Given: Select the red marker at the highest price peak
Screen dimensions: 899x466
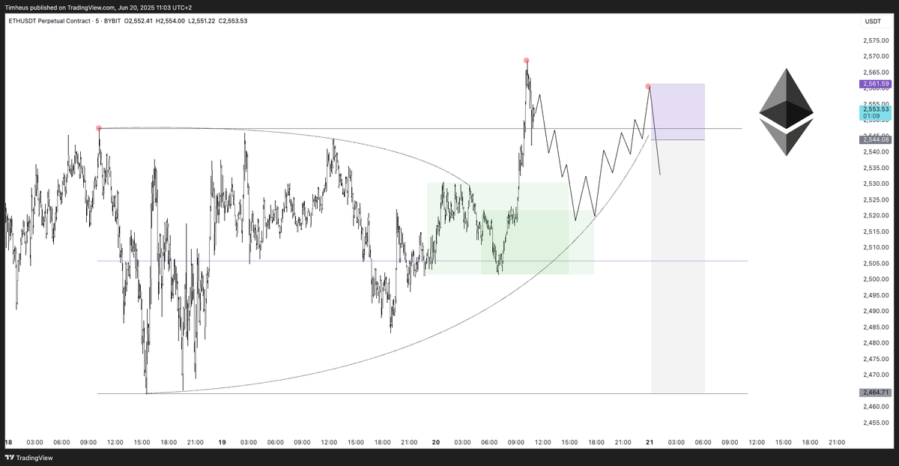Looking at the screenshot, I should [x=527, y=60].
